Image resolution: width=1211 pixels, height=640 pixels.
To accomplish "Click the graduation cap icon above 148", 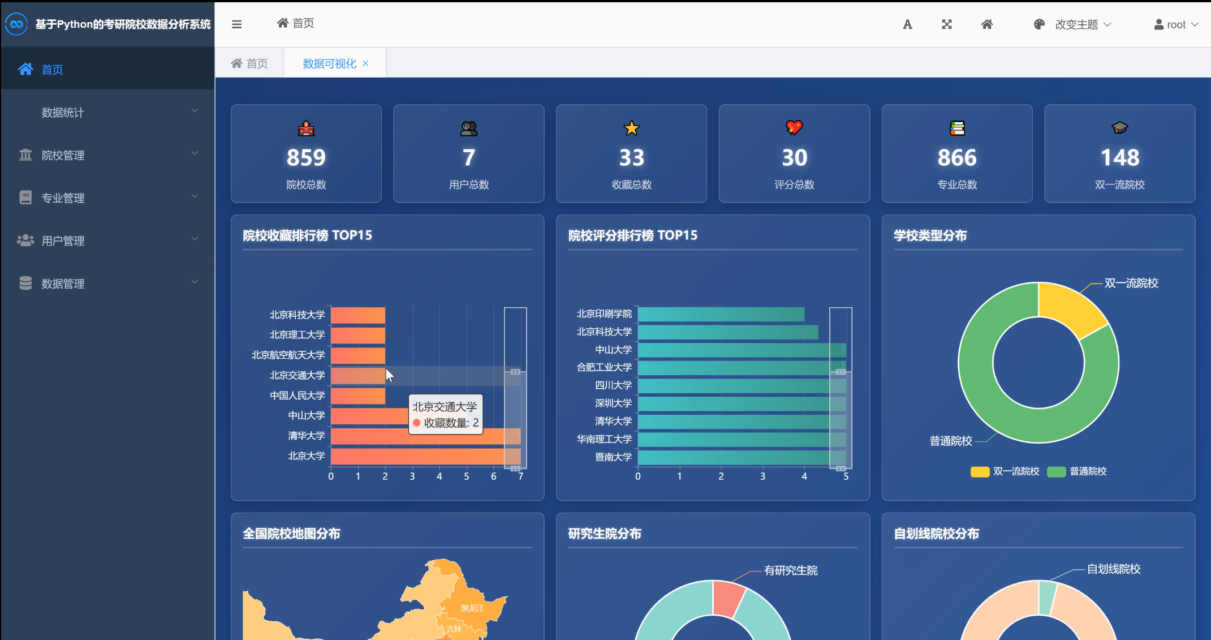I will point(1119,128).
